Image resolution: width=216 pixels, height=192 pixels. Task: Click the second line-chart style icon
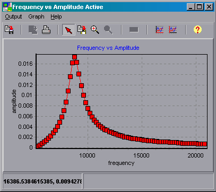tap(172, 30)
